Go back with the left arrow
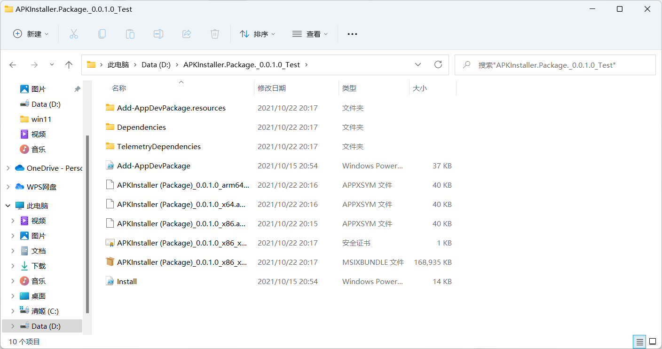The image size is (662, 349). [x=13, y=65]
